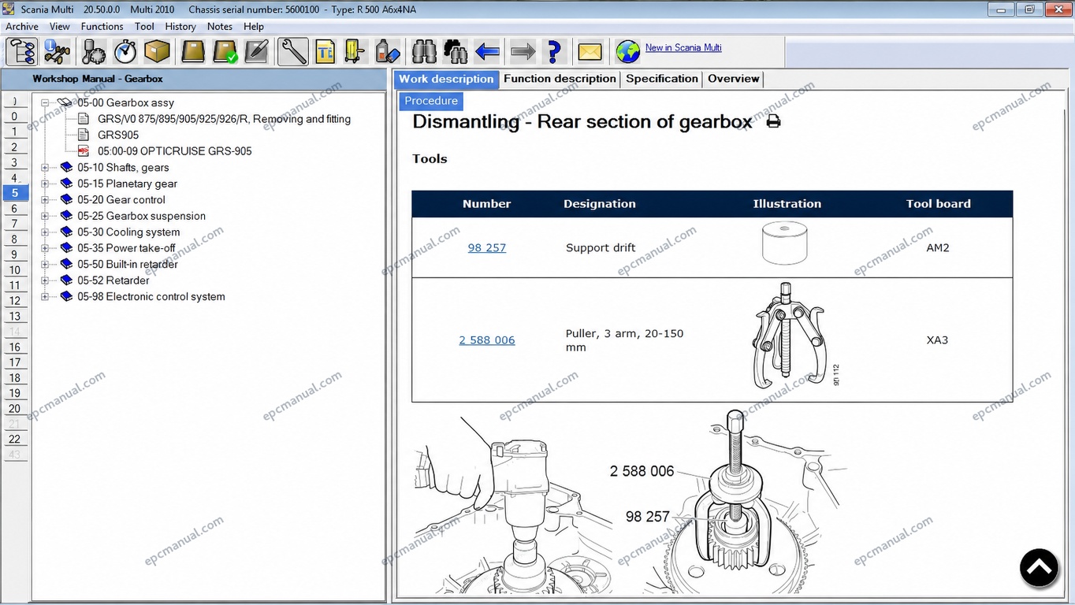Expand the 05-50 Built-in retarder node
The height and width of the screenshot is (605, 1075).
click(x=45, y=264)
